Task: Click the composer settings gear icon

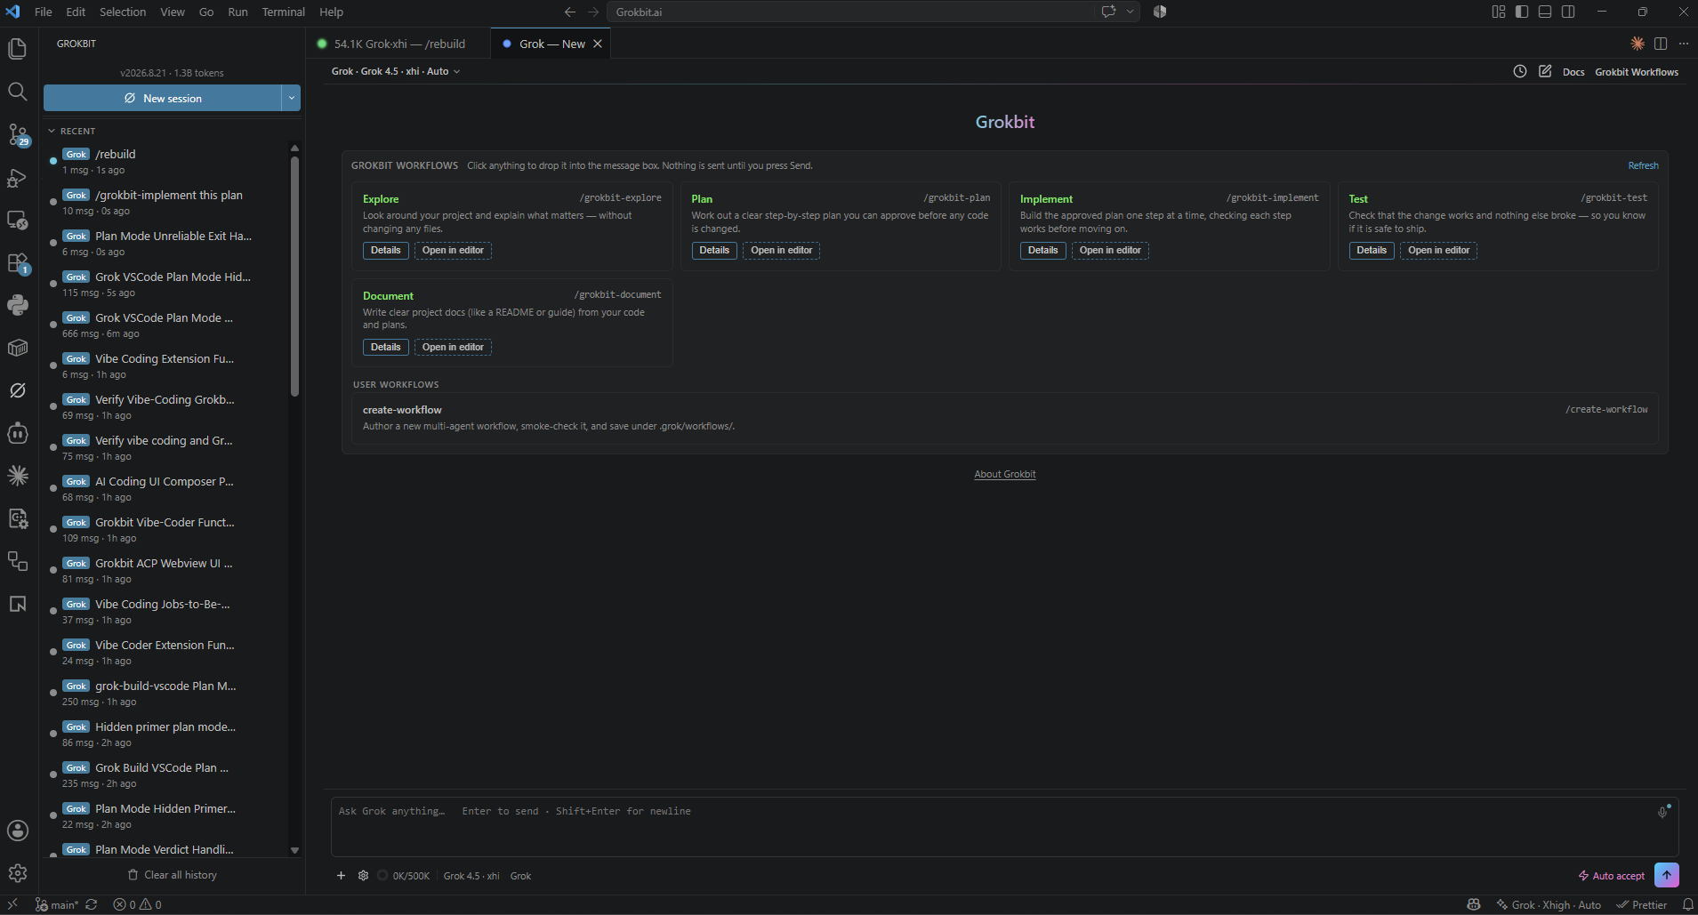Action: pyautogui.click(x=363, y=876)
